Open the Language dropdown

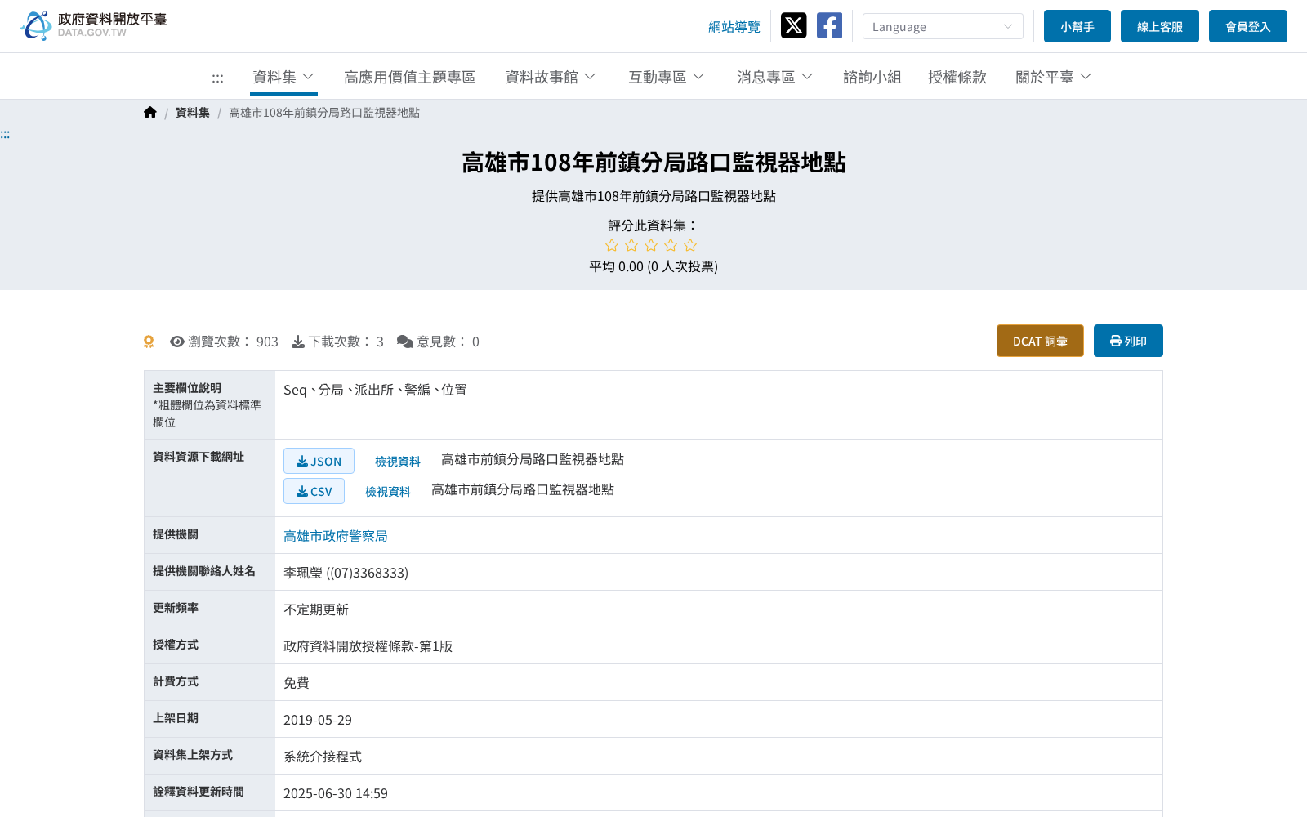943,26
